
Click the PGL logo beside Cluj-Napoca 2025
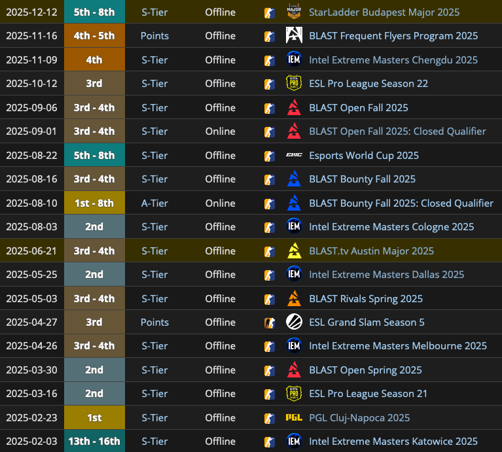tap(294, 417)
